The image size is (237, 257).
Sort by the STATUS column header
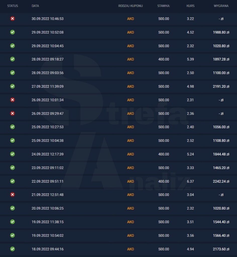click(x=13, y=6)
